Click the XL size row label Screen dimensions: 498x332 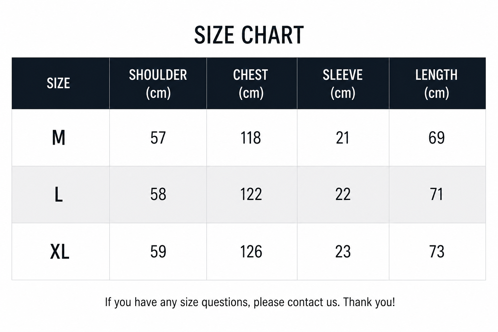[x=60, y=252]
